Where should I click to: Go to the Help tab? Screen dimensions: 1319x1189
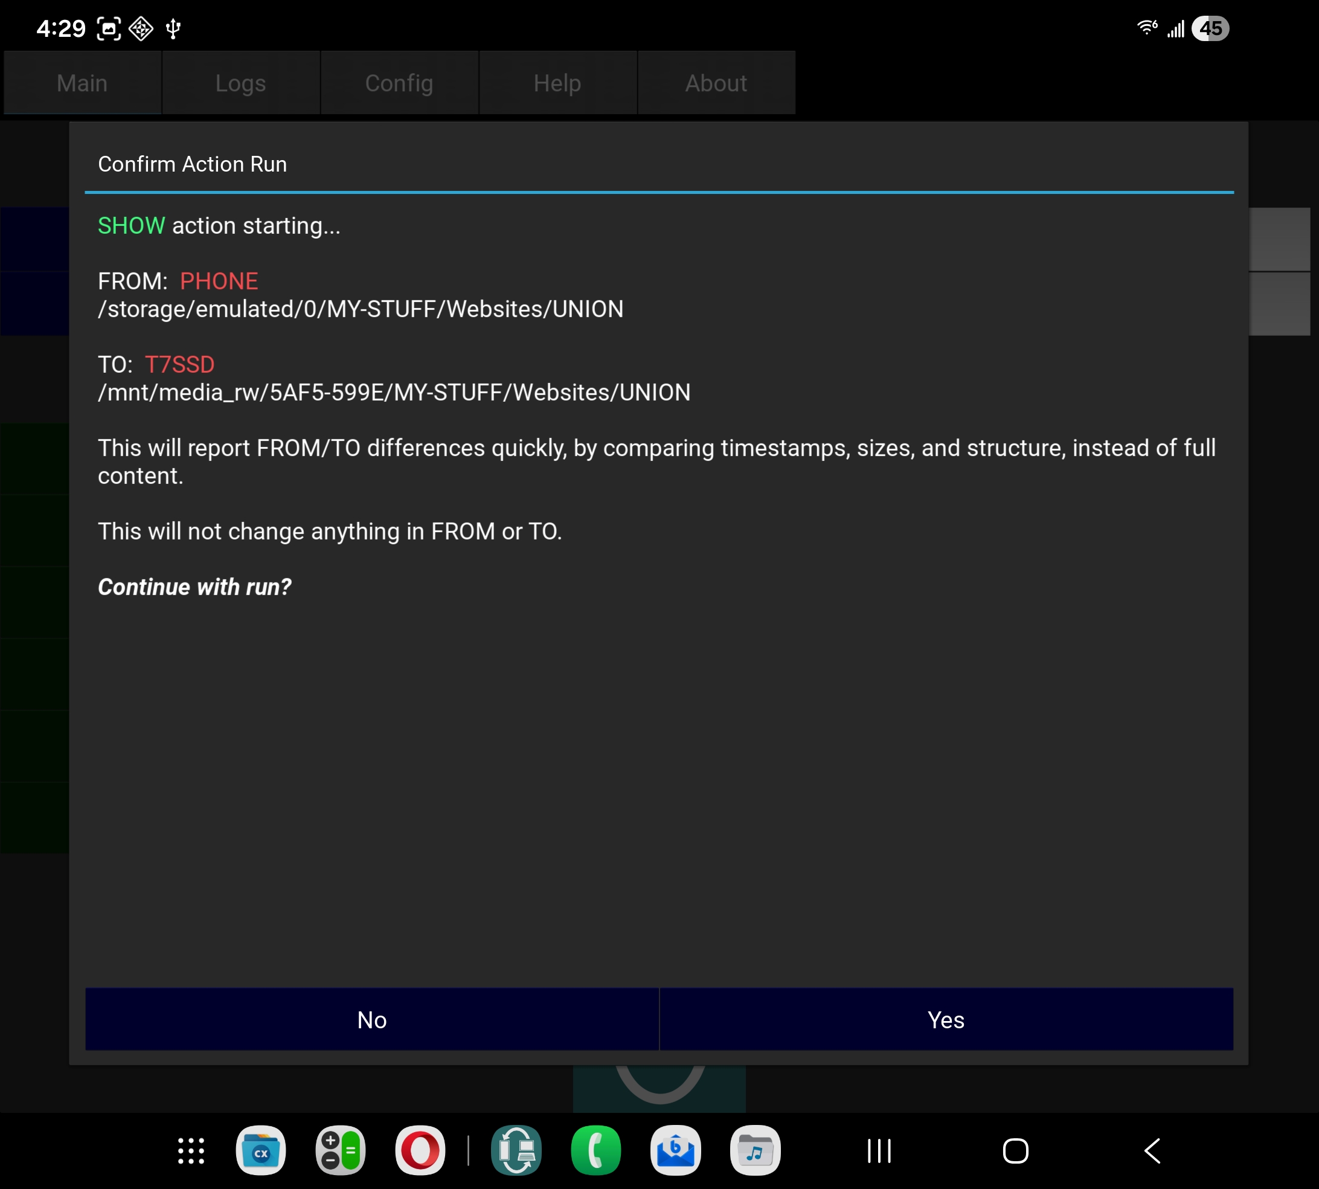point(557,83)
